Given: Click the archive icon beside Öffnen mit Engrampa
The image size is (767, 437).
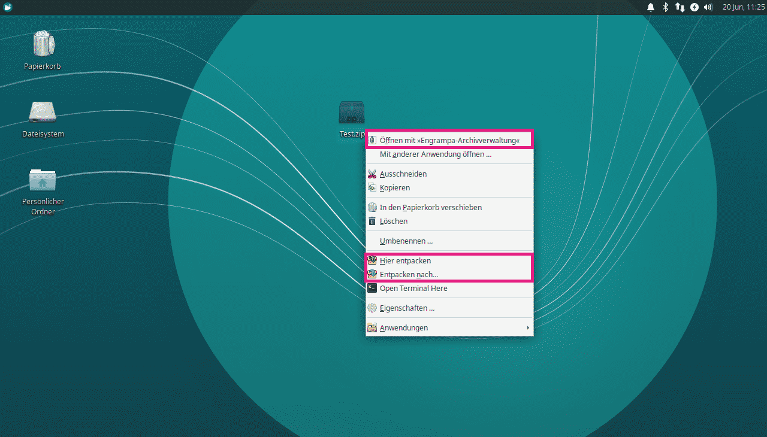Looking at the screenshot, I should [372, 140].
